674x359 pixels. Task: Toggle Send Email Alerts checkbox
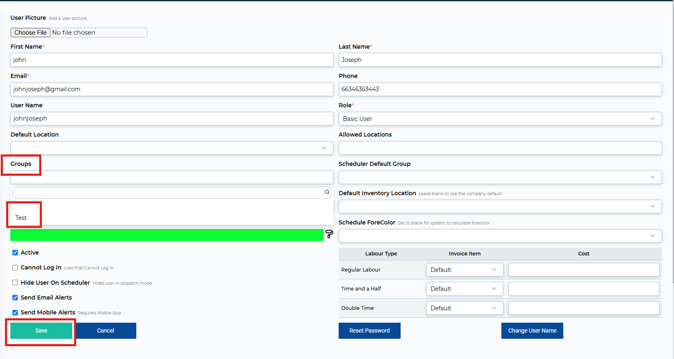(x=15, y=298)
